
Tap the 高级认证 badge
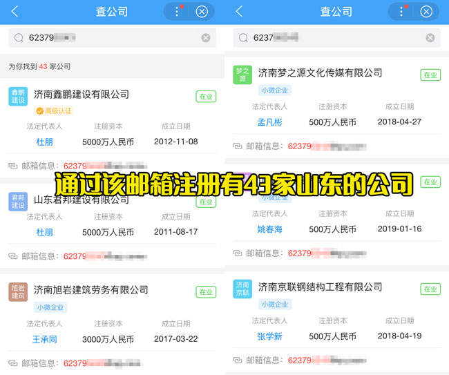coord(54,110)
